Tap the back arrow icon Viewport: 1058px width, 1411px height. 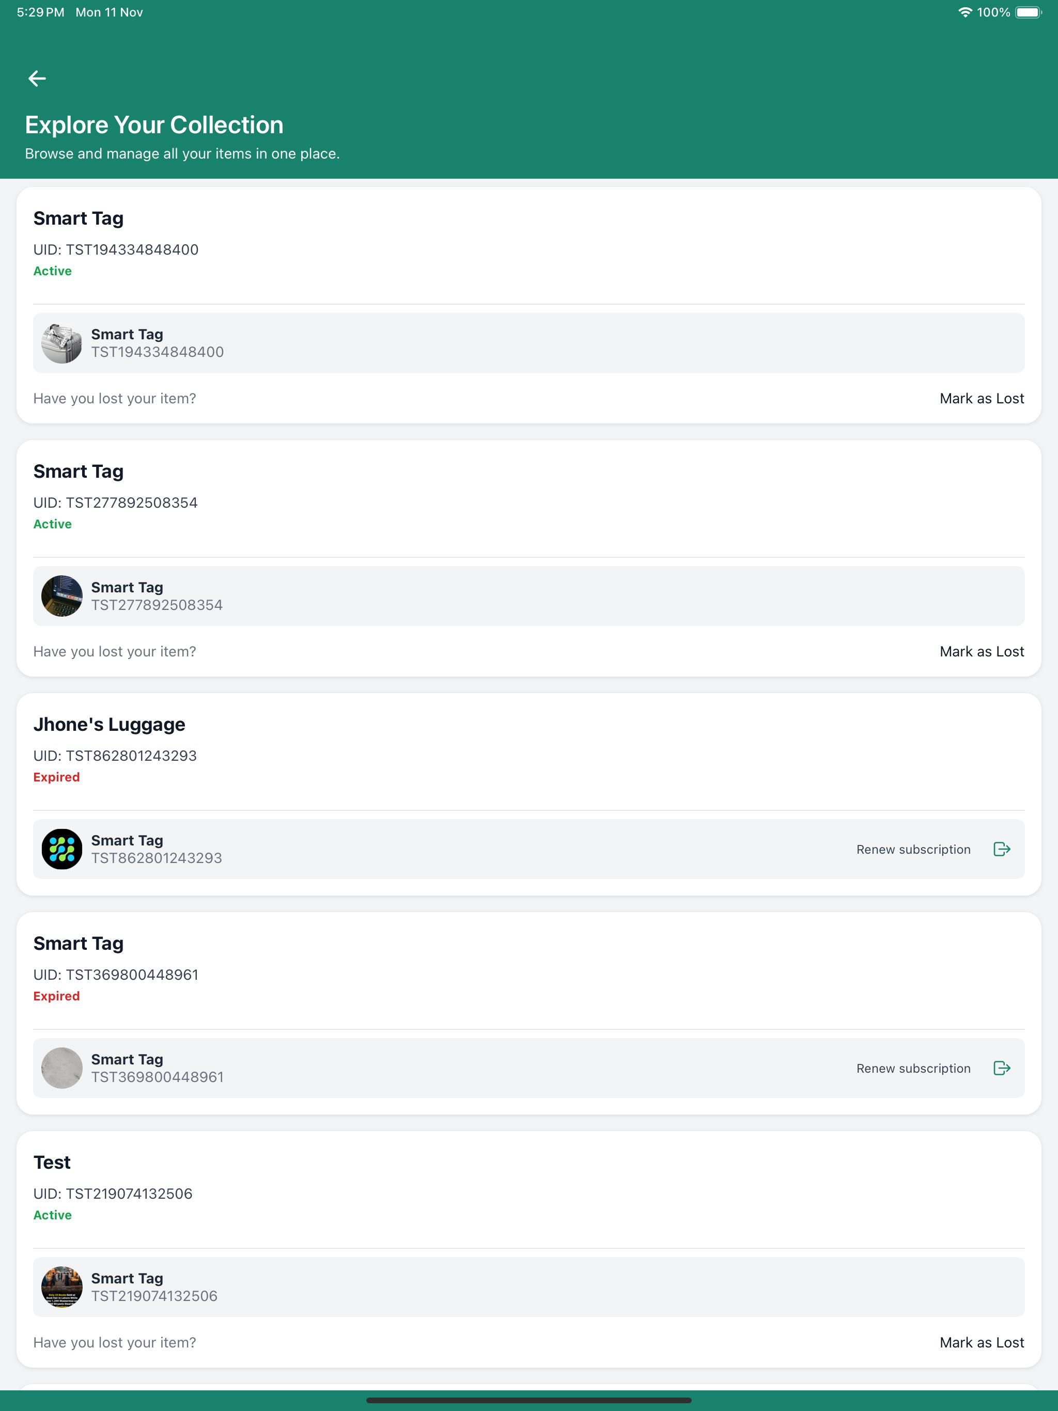click(x=37, y=79)
